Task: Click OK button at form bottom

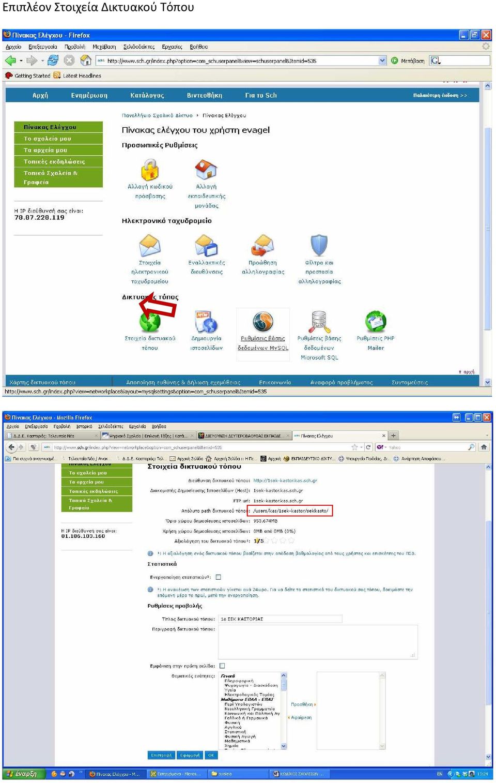Action: pyautogui.click(x=211, y=755)
